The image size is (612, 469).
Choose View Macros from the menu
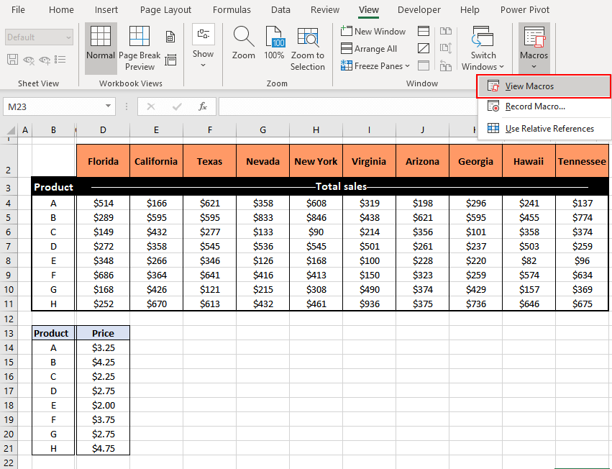tap(529, 86)
